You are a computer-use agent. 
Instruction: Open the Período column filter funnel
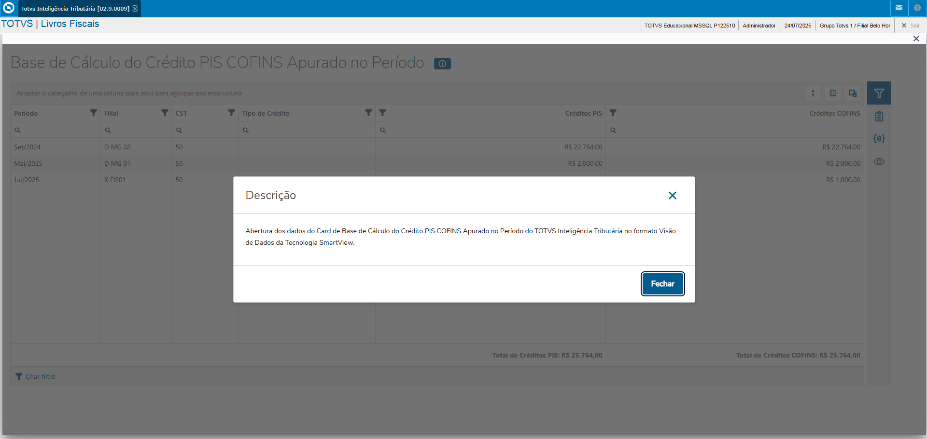click(x=94, y=113)
